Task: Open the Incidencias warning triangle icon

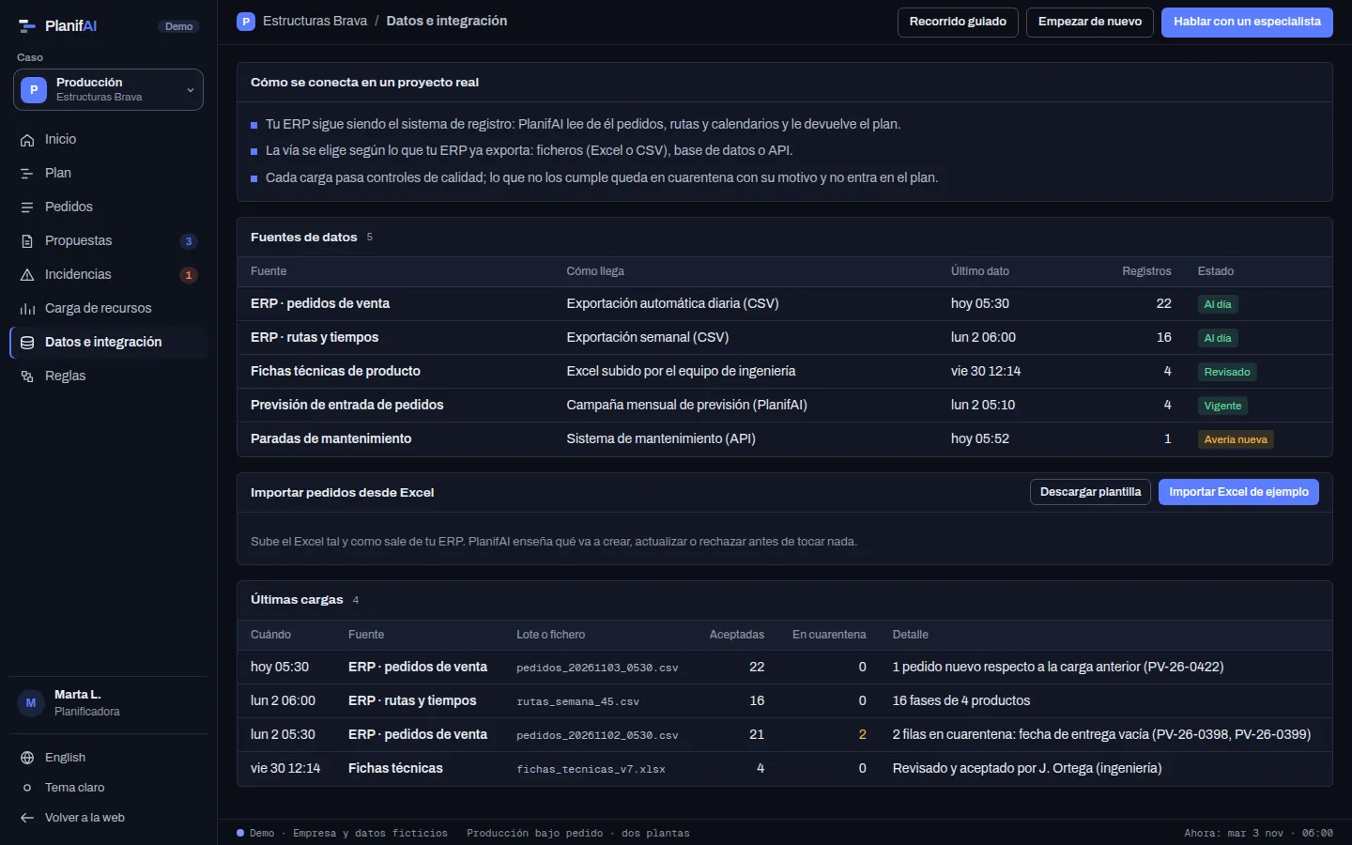Action: click(x=27, y=275)
